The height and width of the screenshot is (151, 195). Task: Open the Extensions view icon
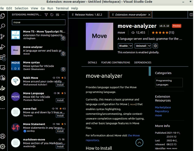coord(3,58)
